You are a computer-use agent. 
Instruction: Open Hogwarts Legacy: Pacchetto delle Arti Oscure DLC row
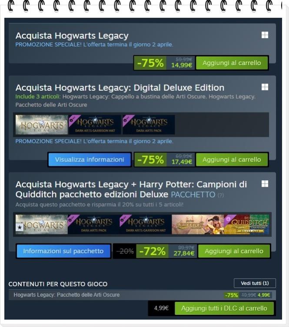142,295
